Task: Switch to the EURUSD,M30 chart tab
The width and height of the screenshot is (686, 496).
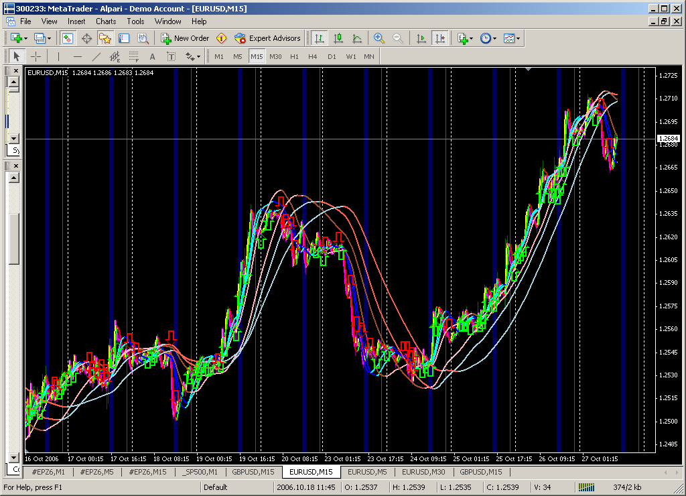Action: [423, 472]
